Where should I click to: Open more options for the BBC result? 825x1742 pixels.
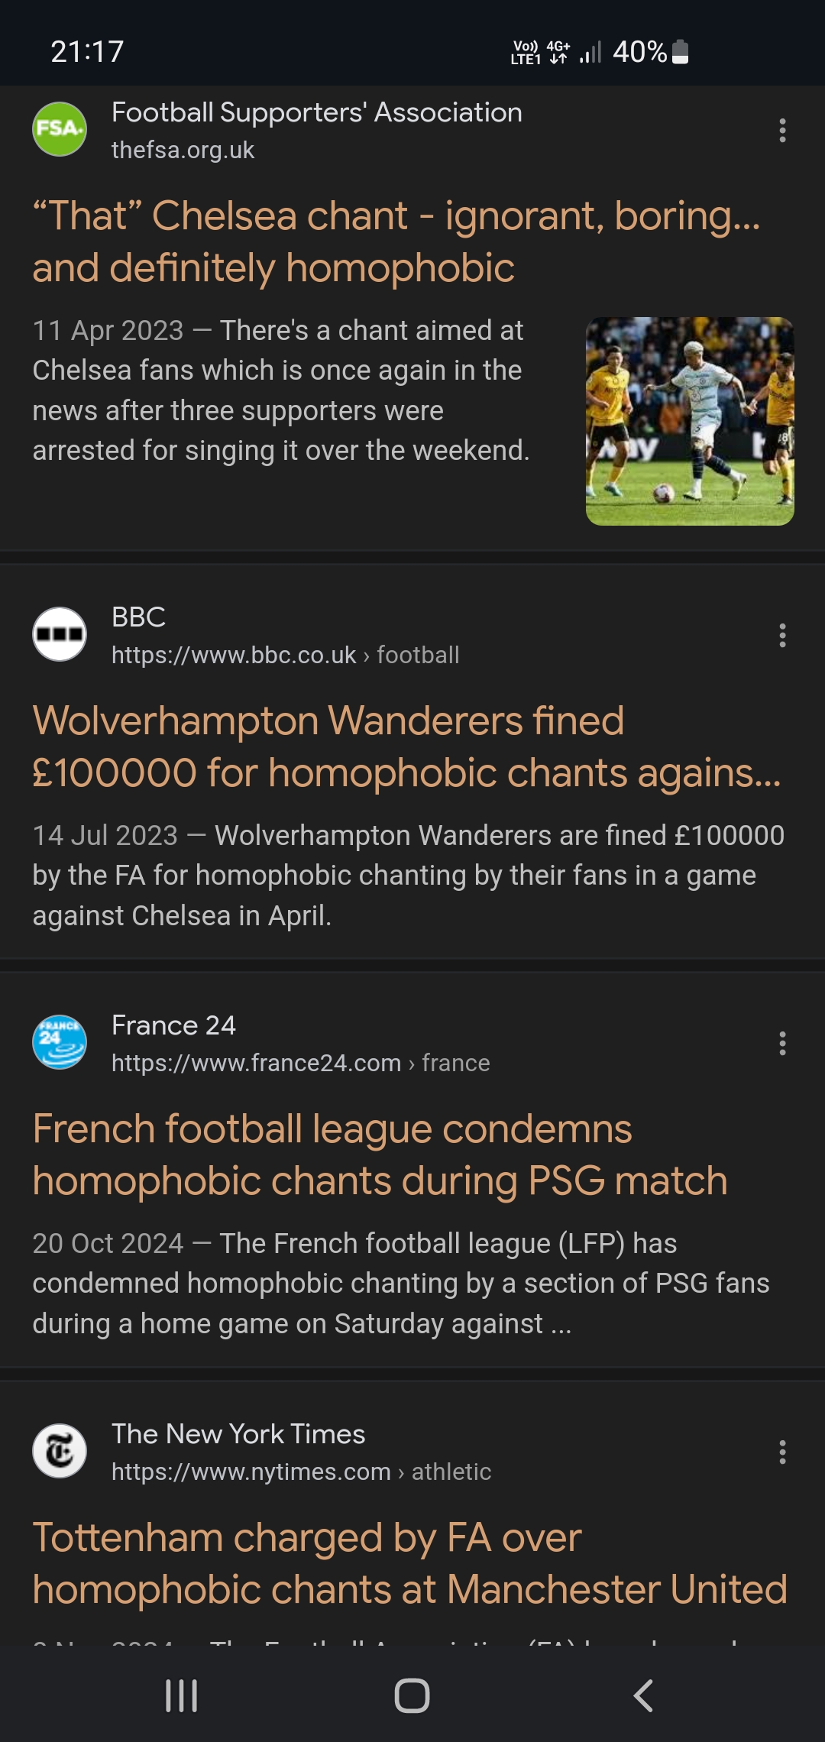point(782,636)
